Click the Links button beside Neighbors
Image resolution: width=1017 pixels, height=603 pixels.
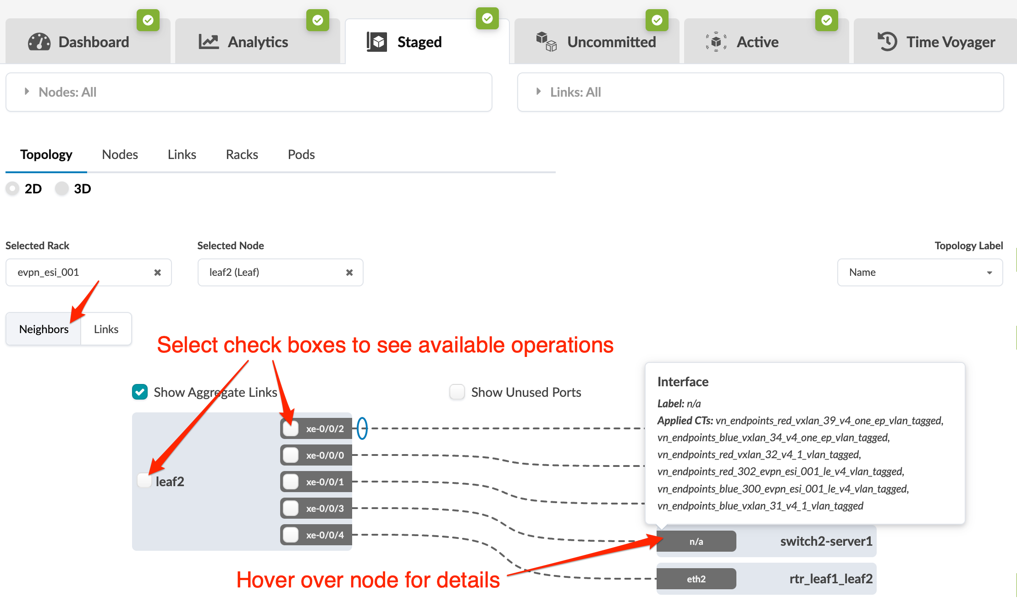tap(106, 329)
